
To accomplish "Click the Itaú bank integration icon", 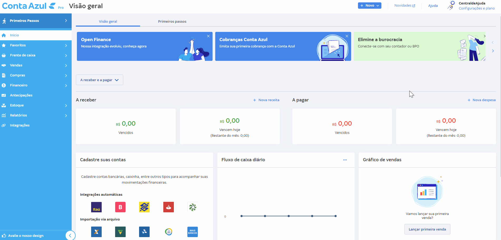I will (96, 207).
